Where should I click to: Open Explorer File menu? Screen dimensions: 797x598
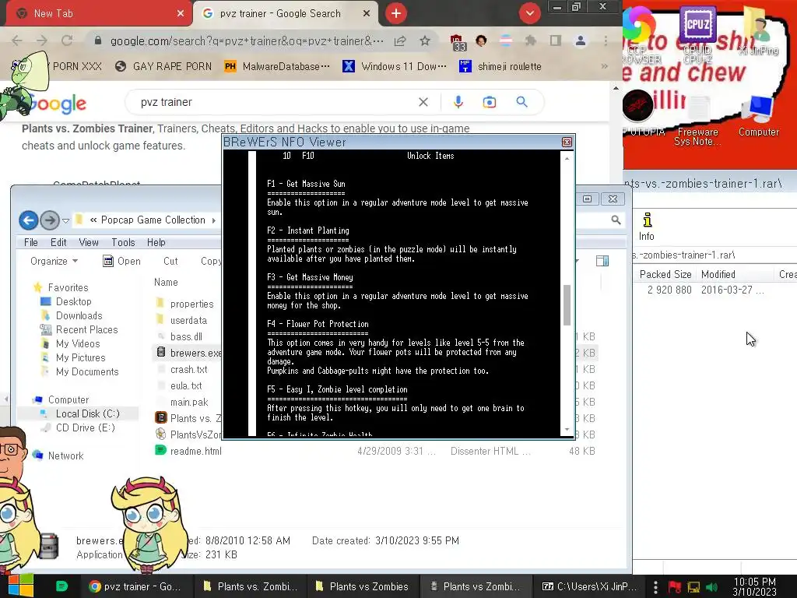31,243
